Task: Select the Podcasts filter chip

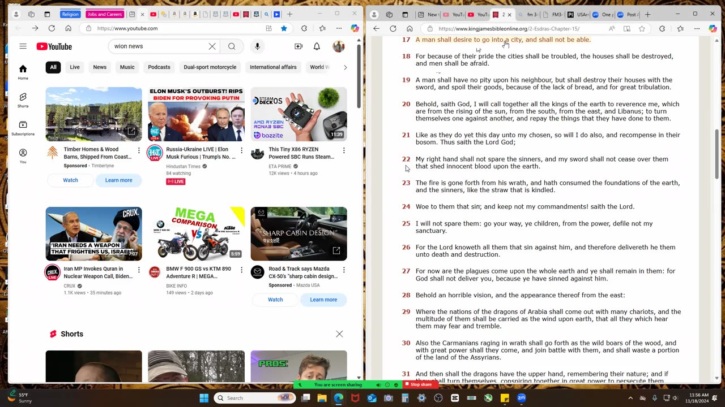Action: pos(159,67)
